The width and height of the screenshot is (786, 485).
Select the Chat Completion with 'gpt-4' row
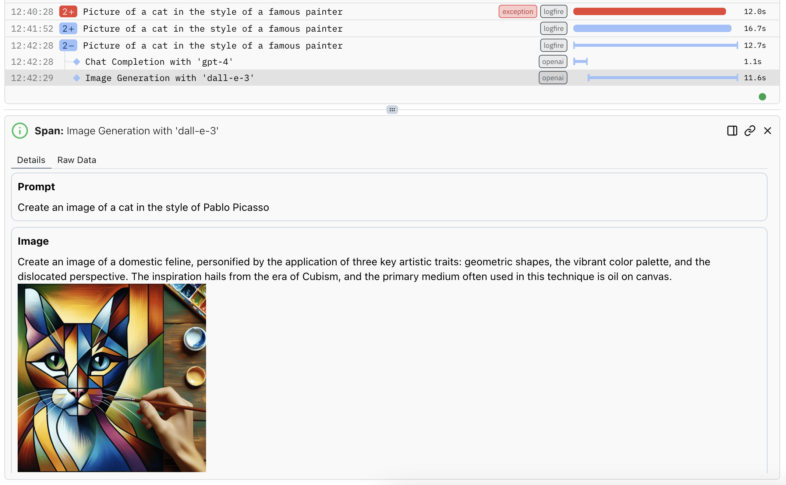(x=159, y=62)
